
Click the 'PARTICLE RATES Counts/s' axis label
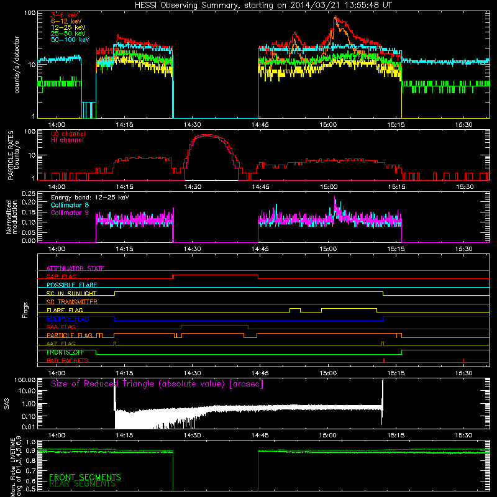(x=14, y=155)
